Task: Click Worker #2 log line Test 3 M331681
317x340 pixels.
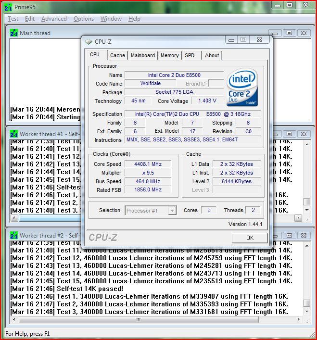Action: click(150, 312)
